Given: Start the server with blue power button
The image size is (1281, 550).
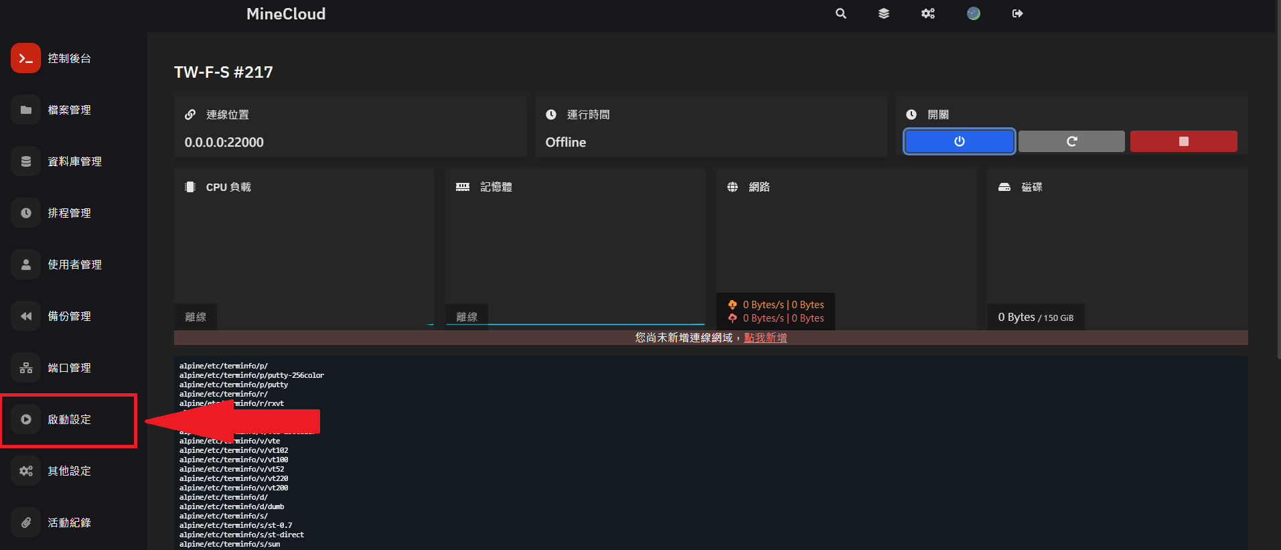Looking at the screenshot, I should pos(959,141).
